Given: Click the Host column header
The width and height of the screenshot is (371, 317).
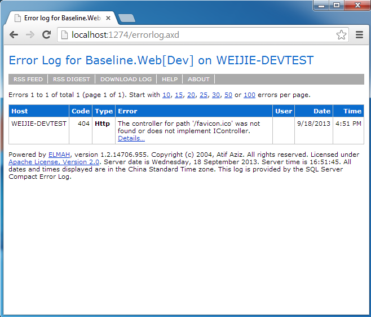Looking at the screenshot, I should [39, 111].
